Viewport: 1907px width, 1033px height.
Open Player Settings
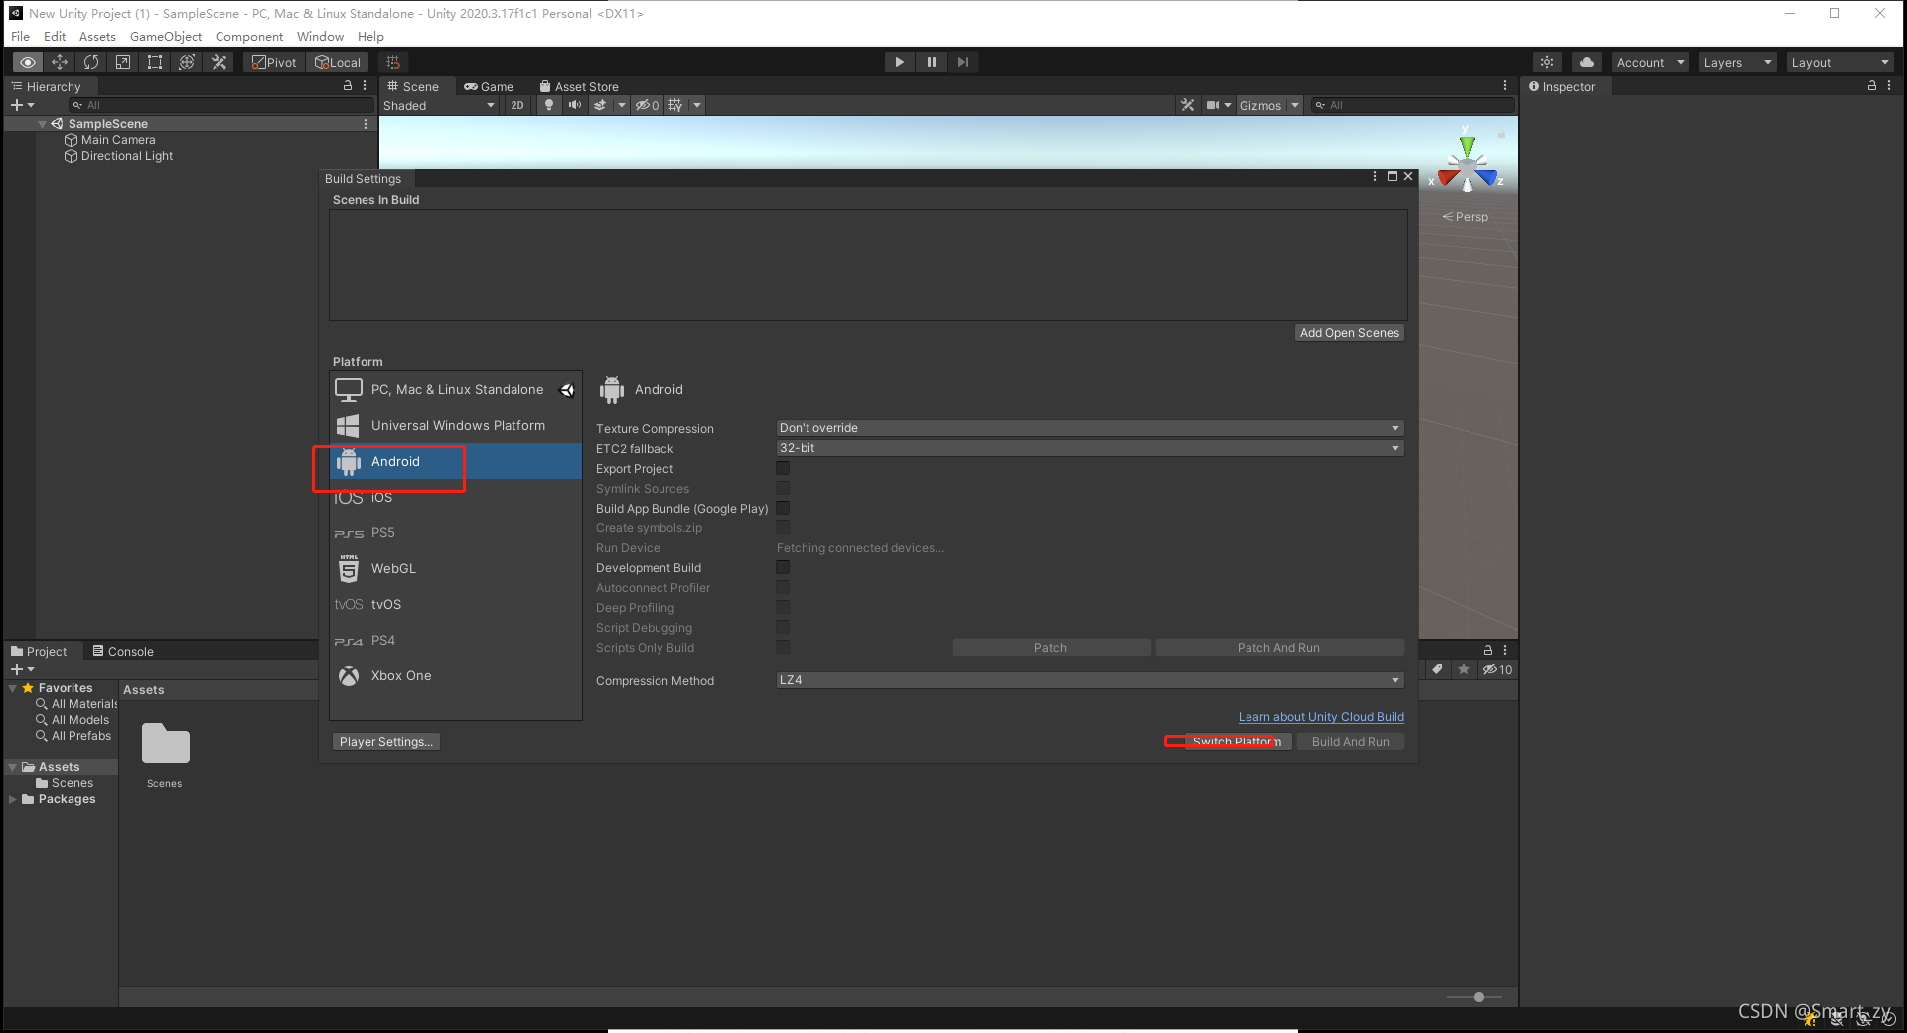385,742
